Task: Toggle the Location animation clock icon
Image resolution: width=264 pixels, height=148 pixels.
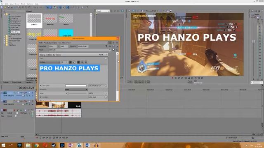Action: [x=106, y=97]
